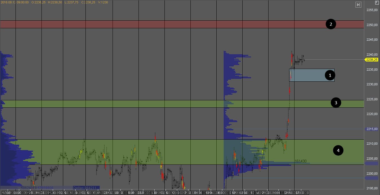Select the black circle marker labeled 1
Viewport: 380px width, 195px height.
[330, 75]
